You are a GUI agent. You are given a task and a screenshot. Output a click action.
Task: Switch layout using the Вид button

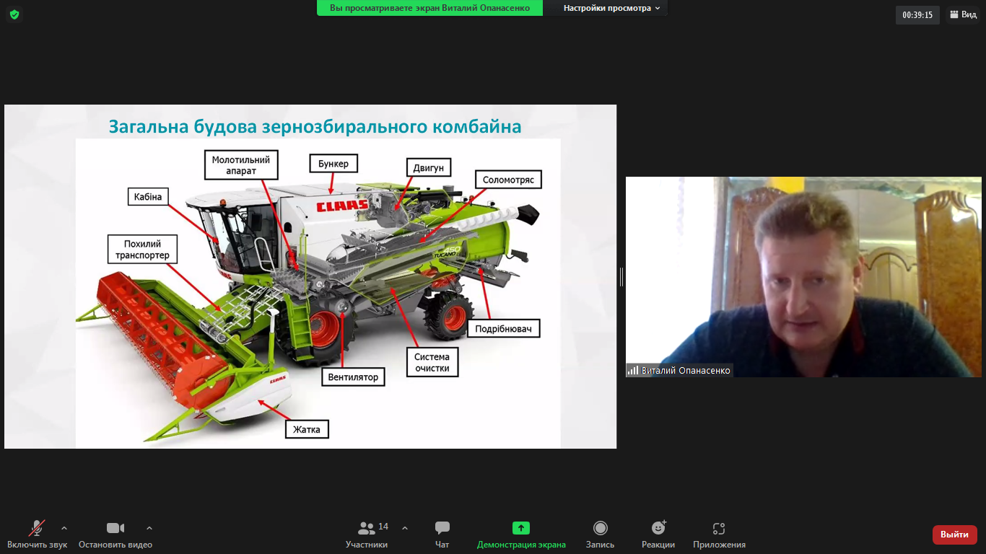pyautogui.click(x=963, y=14)
